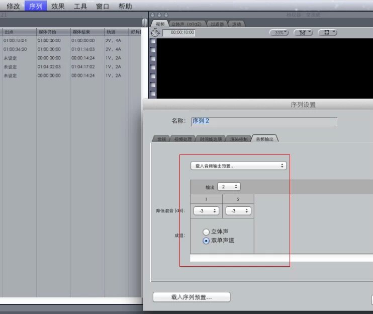Click the 媒体开始 column header
Viewport: 373px width, 314px height.
(53, 32)
